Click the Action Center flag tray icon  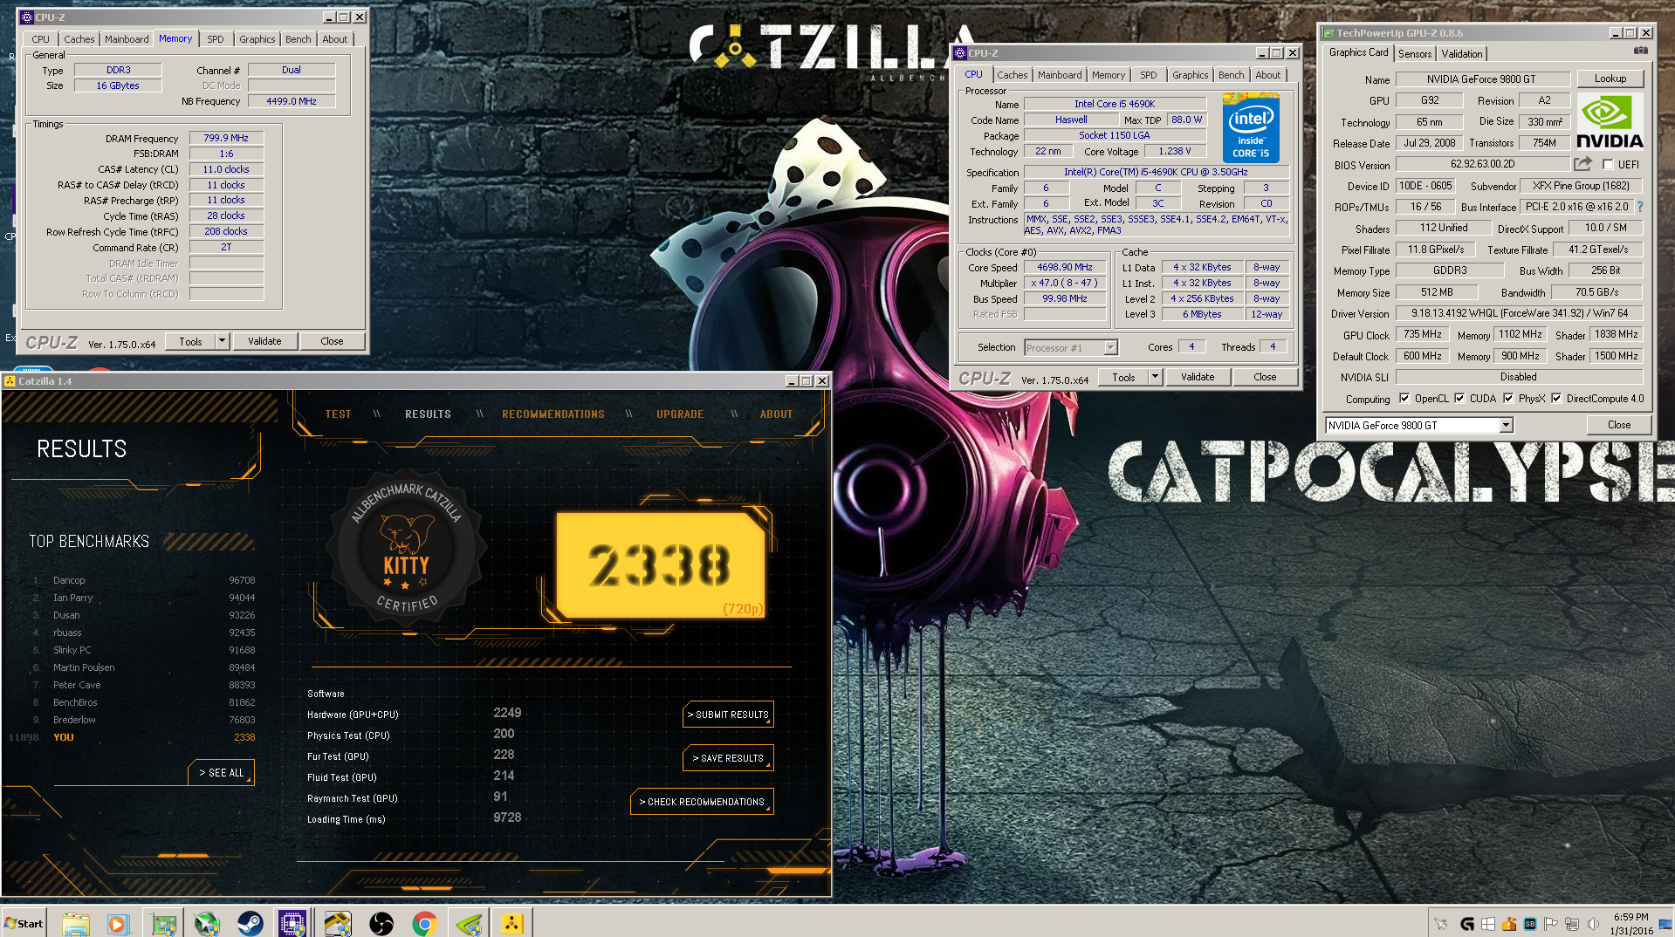pos(1551,924)
